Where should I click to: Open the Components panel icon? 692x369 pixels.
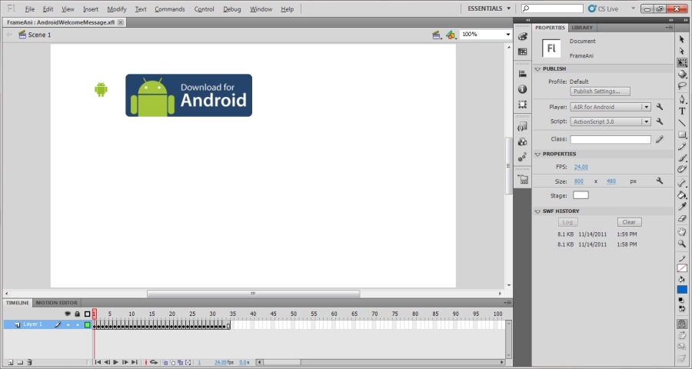point(523,141)
